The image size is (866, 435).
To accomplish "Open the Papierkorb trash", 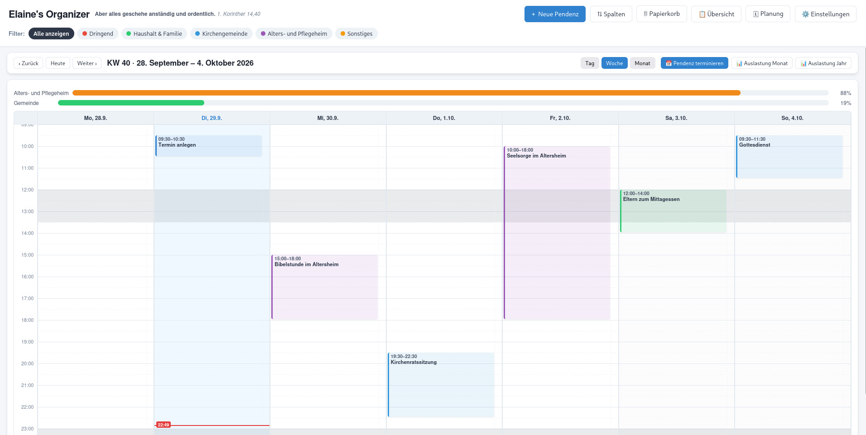I will pyautogui.click(x=662, y=14).
